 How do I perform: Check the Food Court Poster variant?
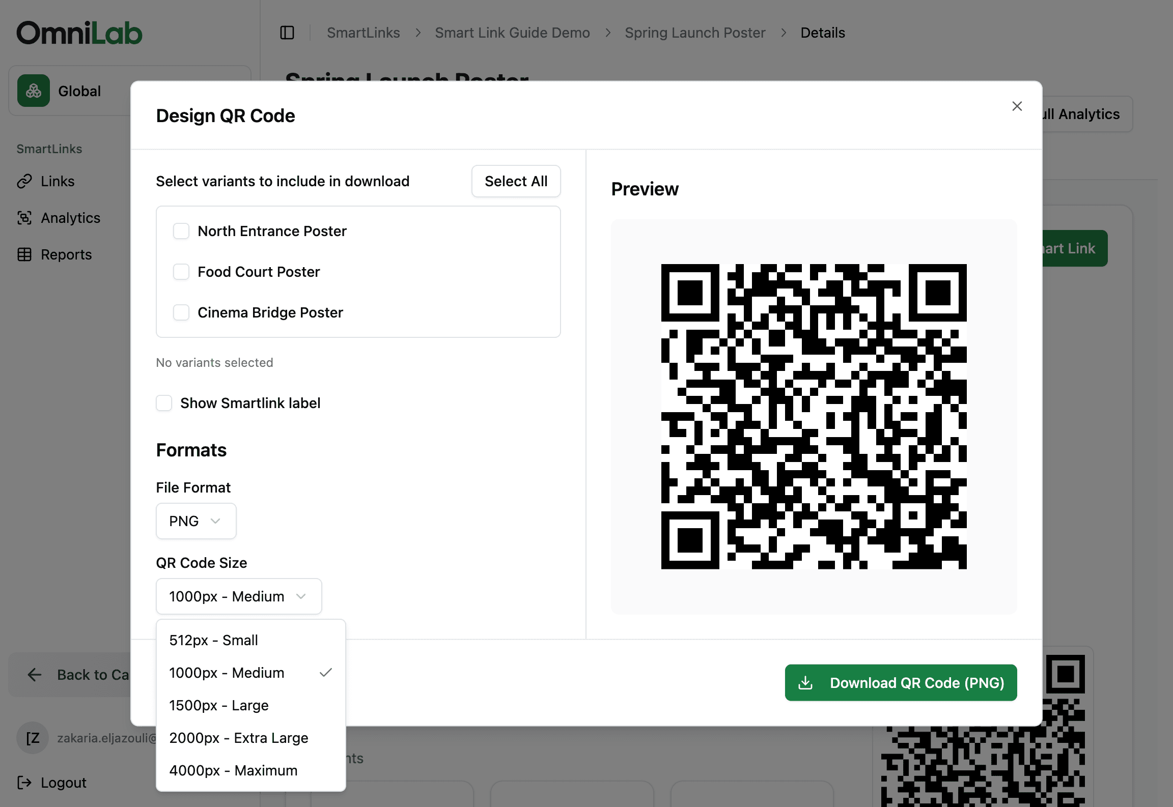(181, 272)
